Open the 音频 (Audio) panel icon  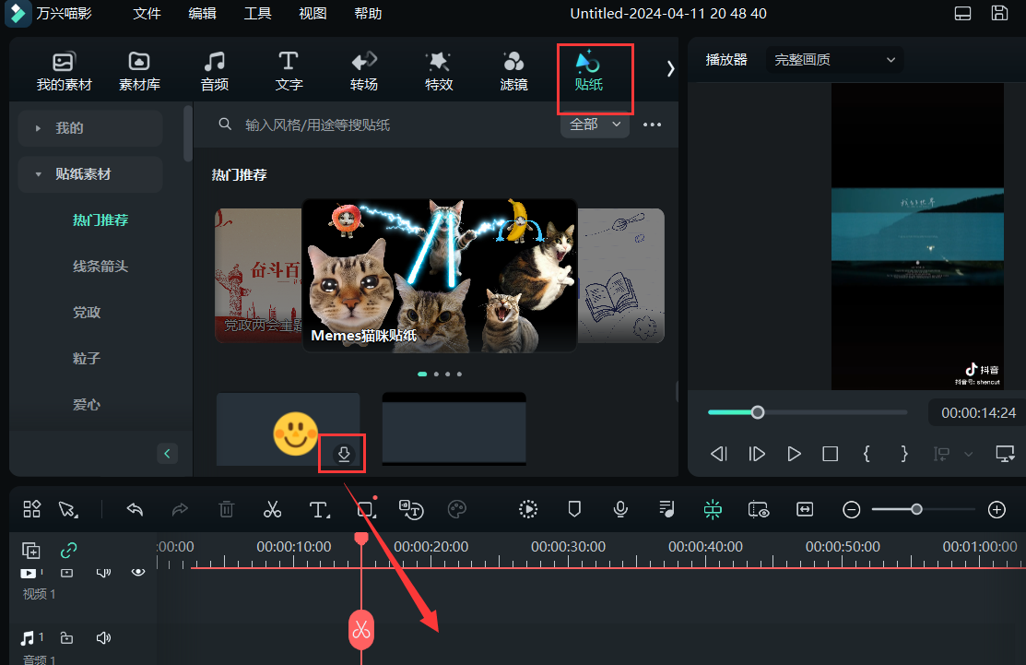pyautogui.click(x=214, y=69)
